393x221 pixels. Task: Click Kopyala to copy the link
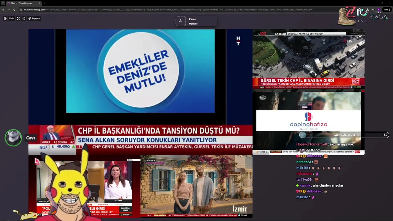[x=34, y=18]
